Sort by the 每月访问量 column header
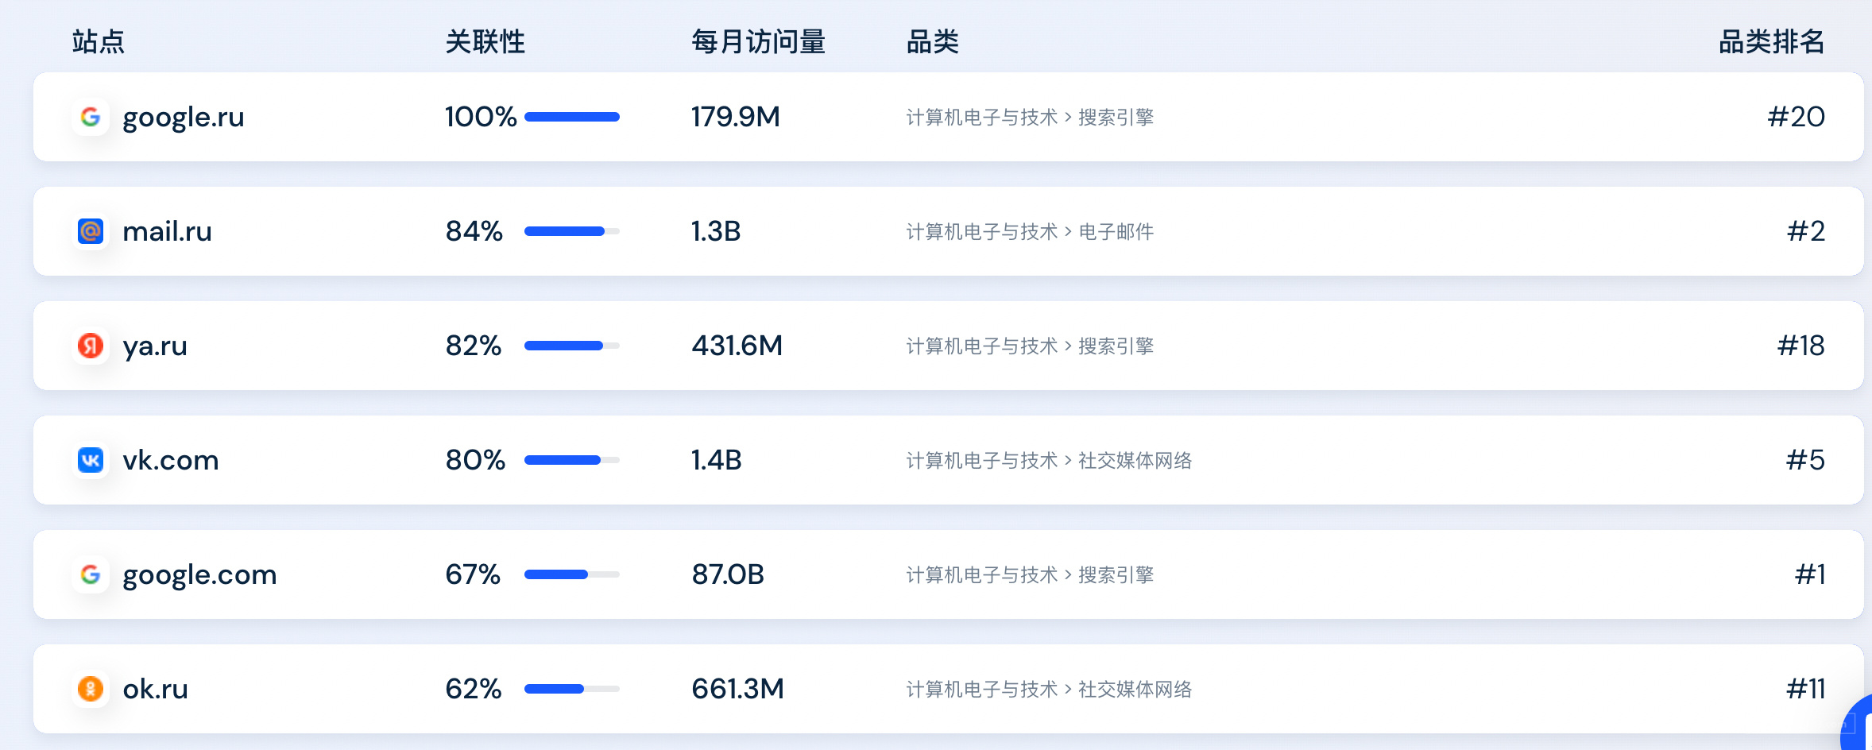Viewport: 1872px width, 750px height. [758, 41]
